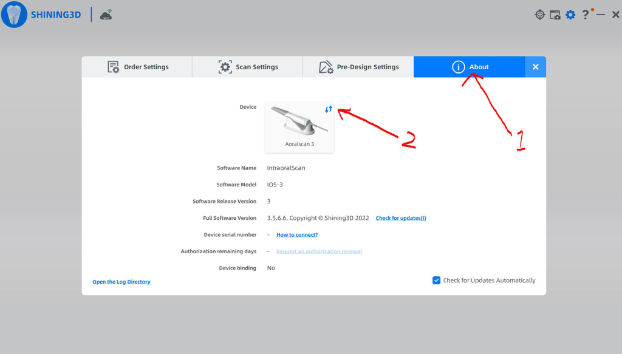
Task: Click the 3.5.6.6 full version text
Action: click(x=318, y=218)
